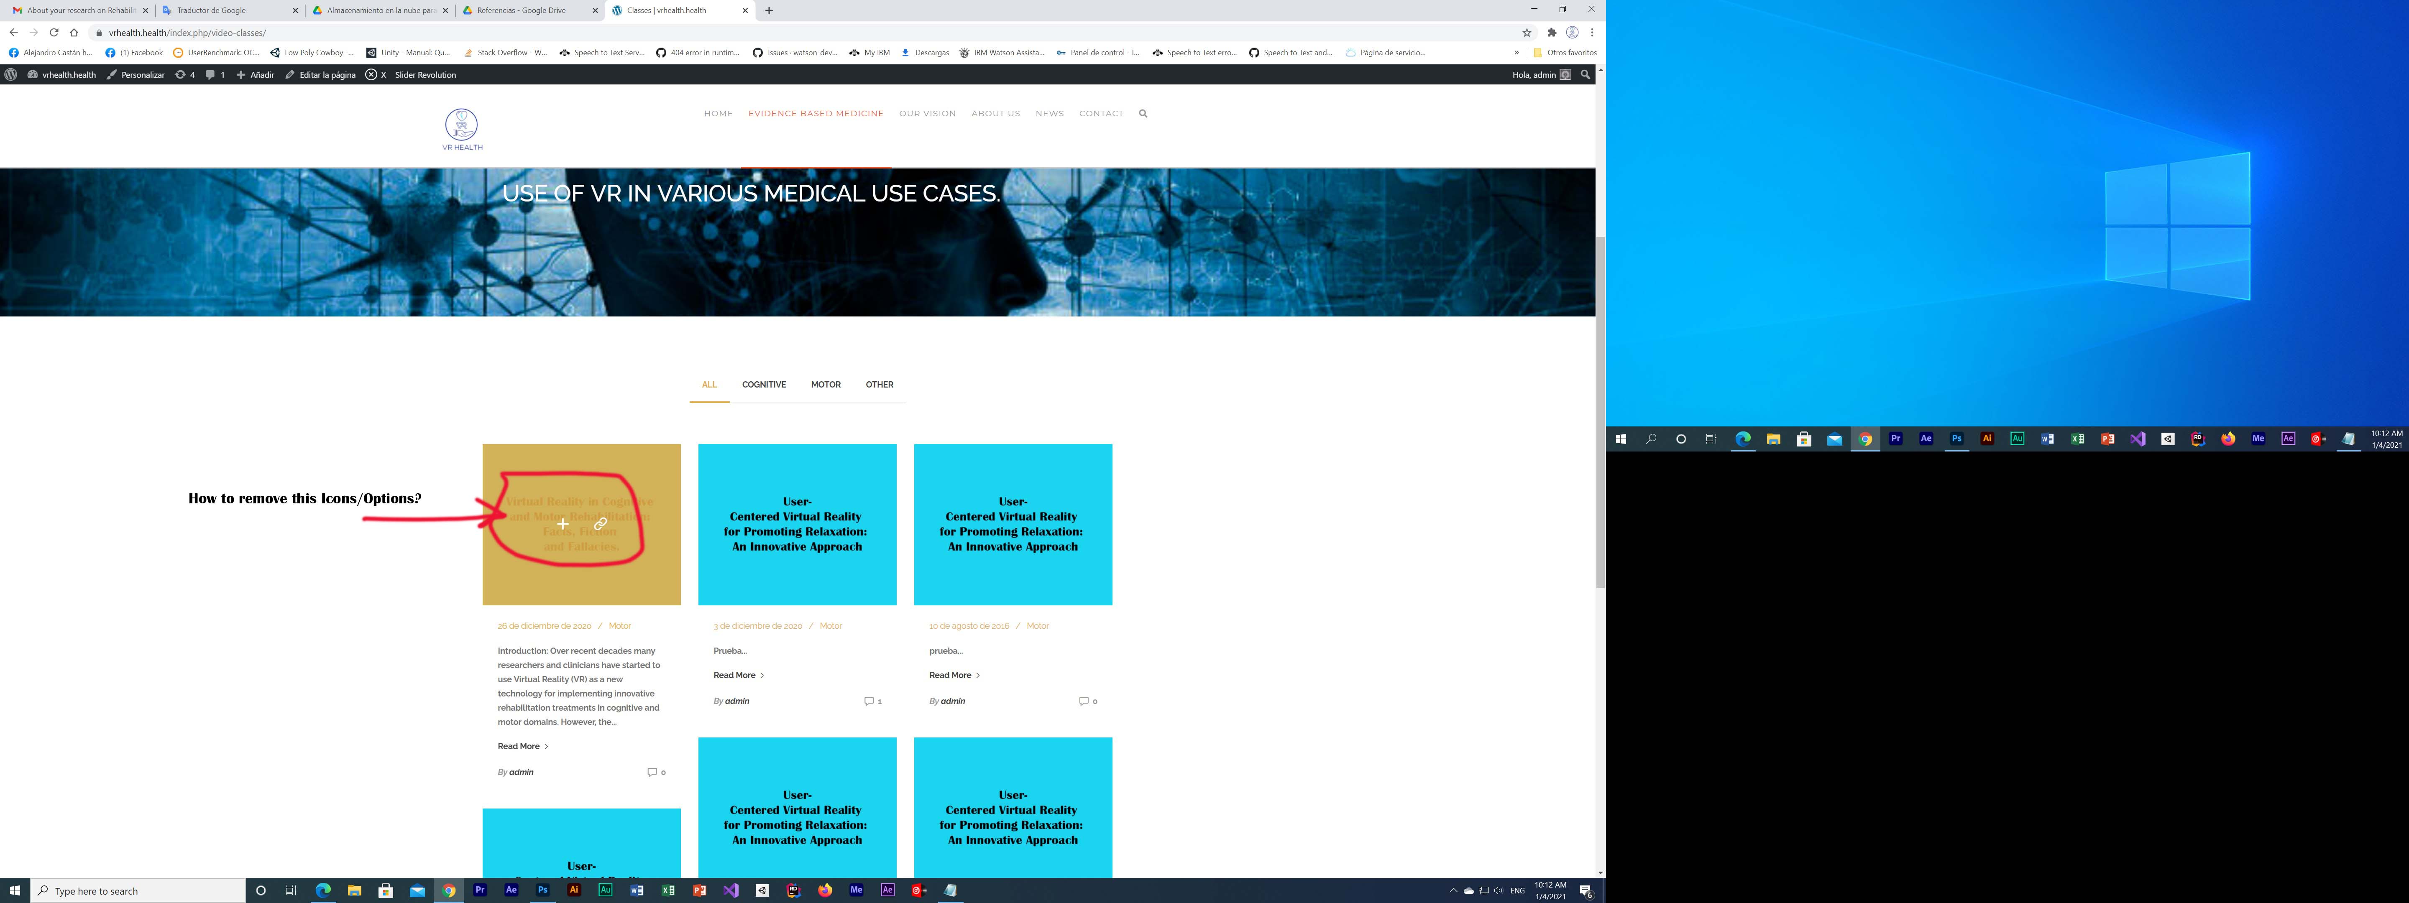Click Añadir in the admin bar

[254, 75]
